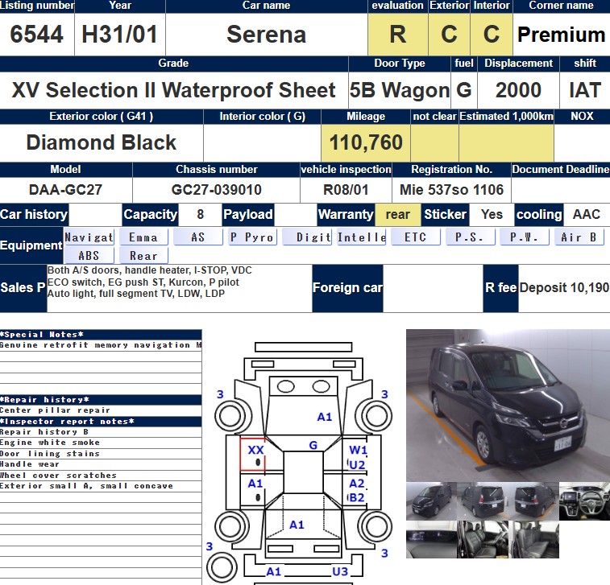Click the shift value IAT
Viewport: 610px width, 585px height.
pos(585,90)
